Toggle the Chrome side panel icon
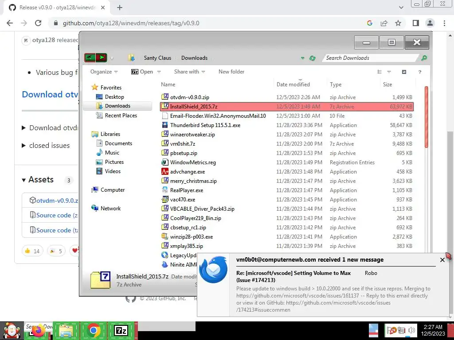This screenshot has height=340, width=454. (x=416, y=23)
